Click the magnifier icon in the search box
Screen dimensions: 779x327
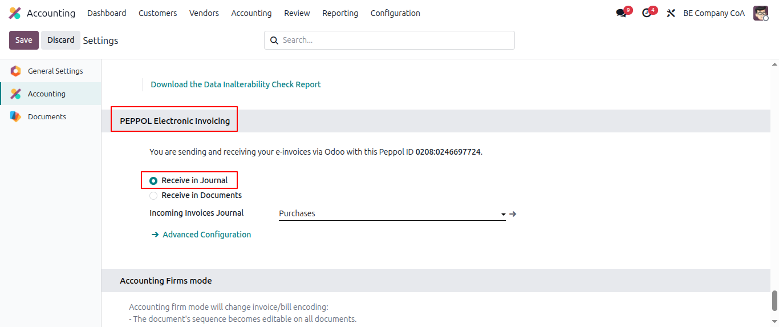coord(274,41)
